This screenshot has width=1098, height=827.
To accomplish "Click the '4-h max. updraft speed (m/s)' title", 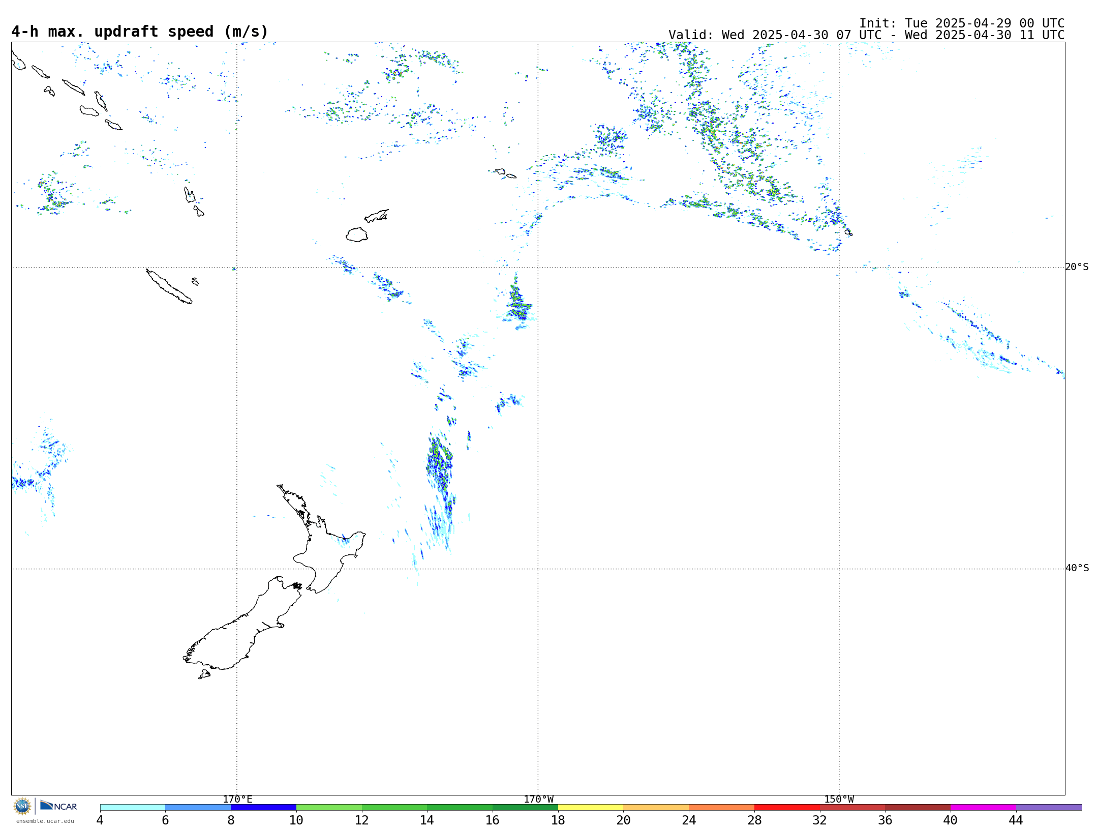I will click(140, 32).
